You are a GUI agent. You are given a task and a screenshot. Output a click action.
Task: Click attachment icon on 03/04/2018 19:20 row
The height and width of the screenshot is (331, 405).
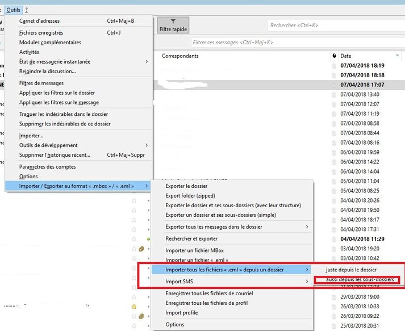point(141,249)
